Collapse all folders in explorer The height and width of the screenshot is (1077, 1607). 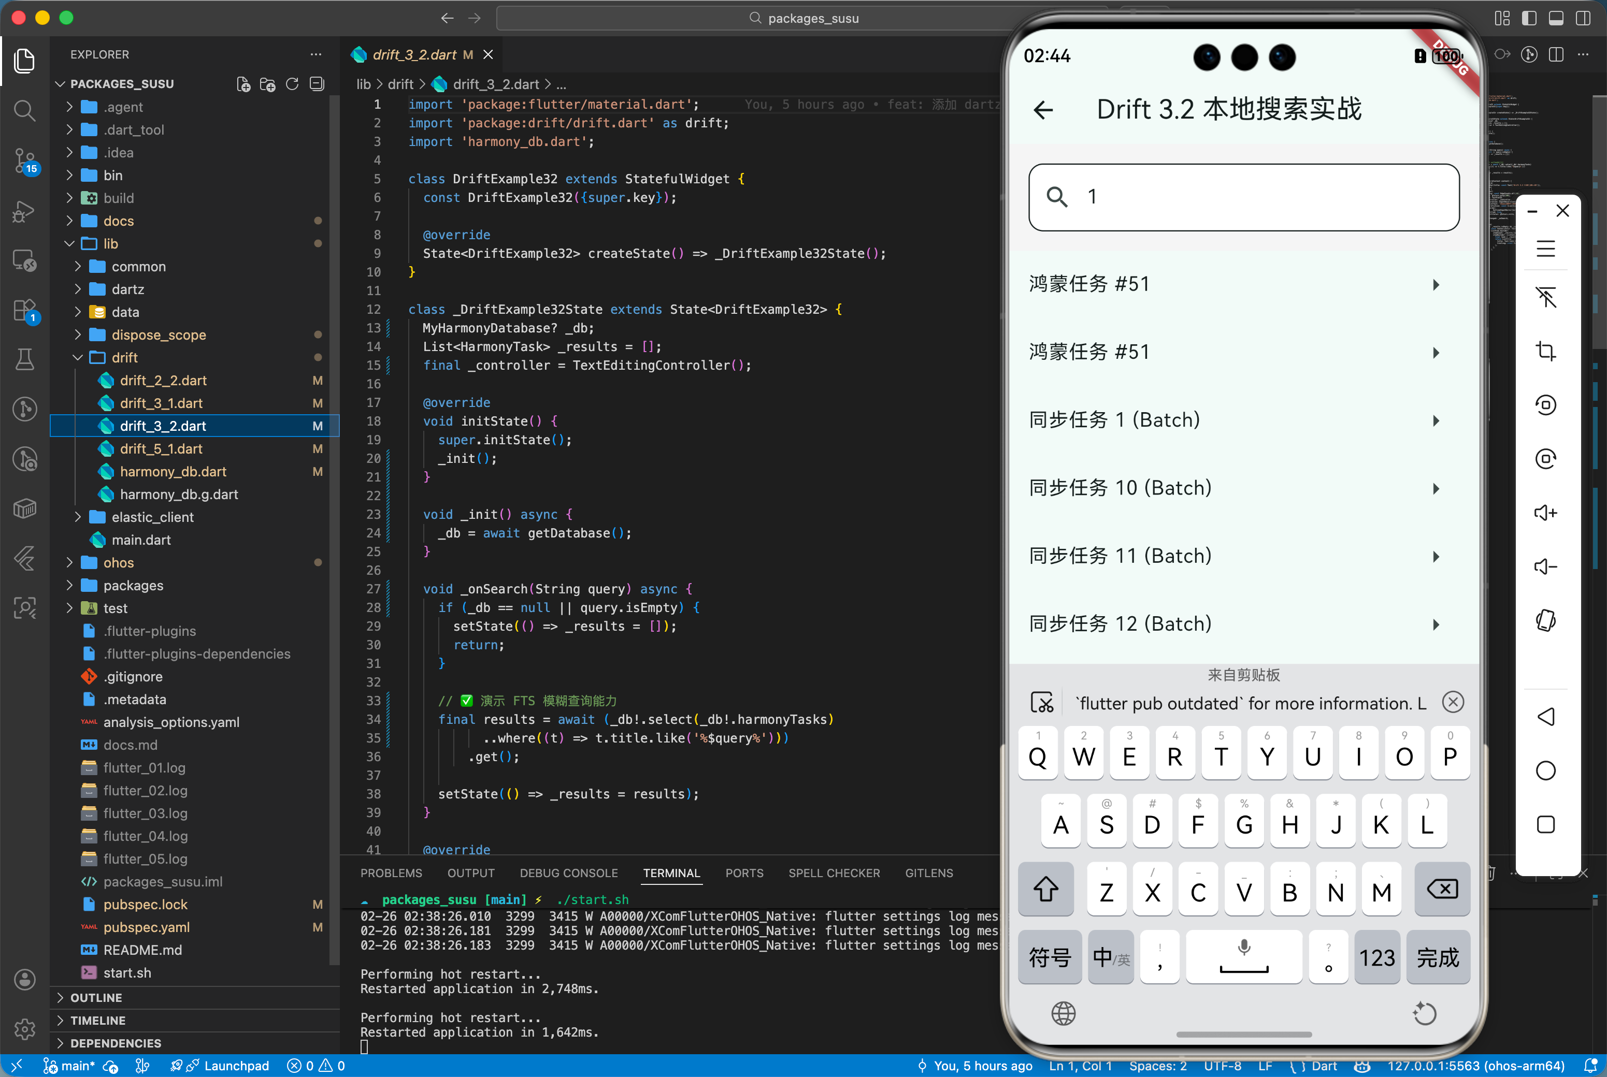pos(317,84)
